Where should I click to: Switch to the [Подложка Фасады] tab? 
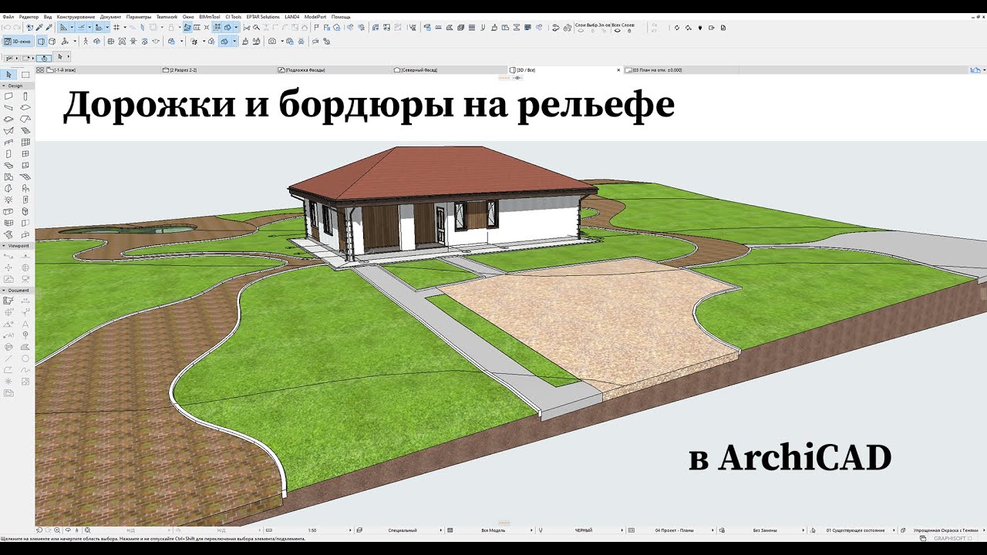click(333, 69)
